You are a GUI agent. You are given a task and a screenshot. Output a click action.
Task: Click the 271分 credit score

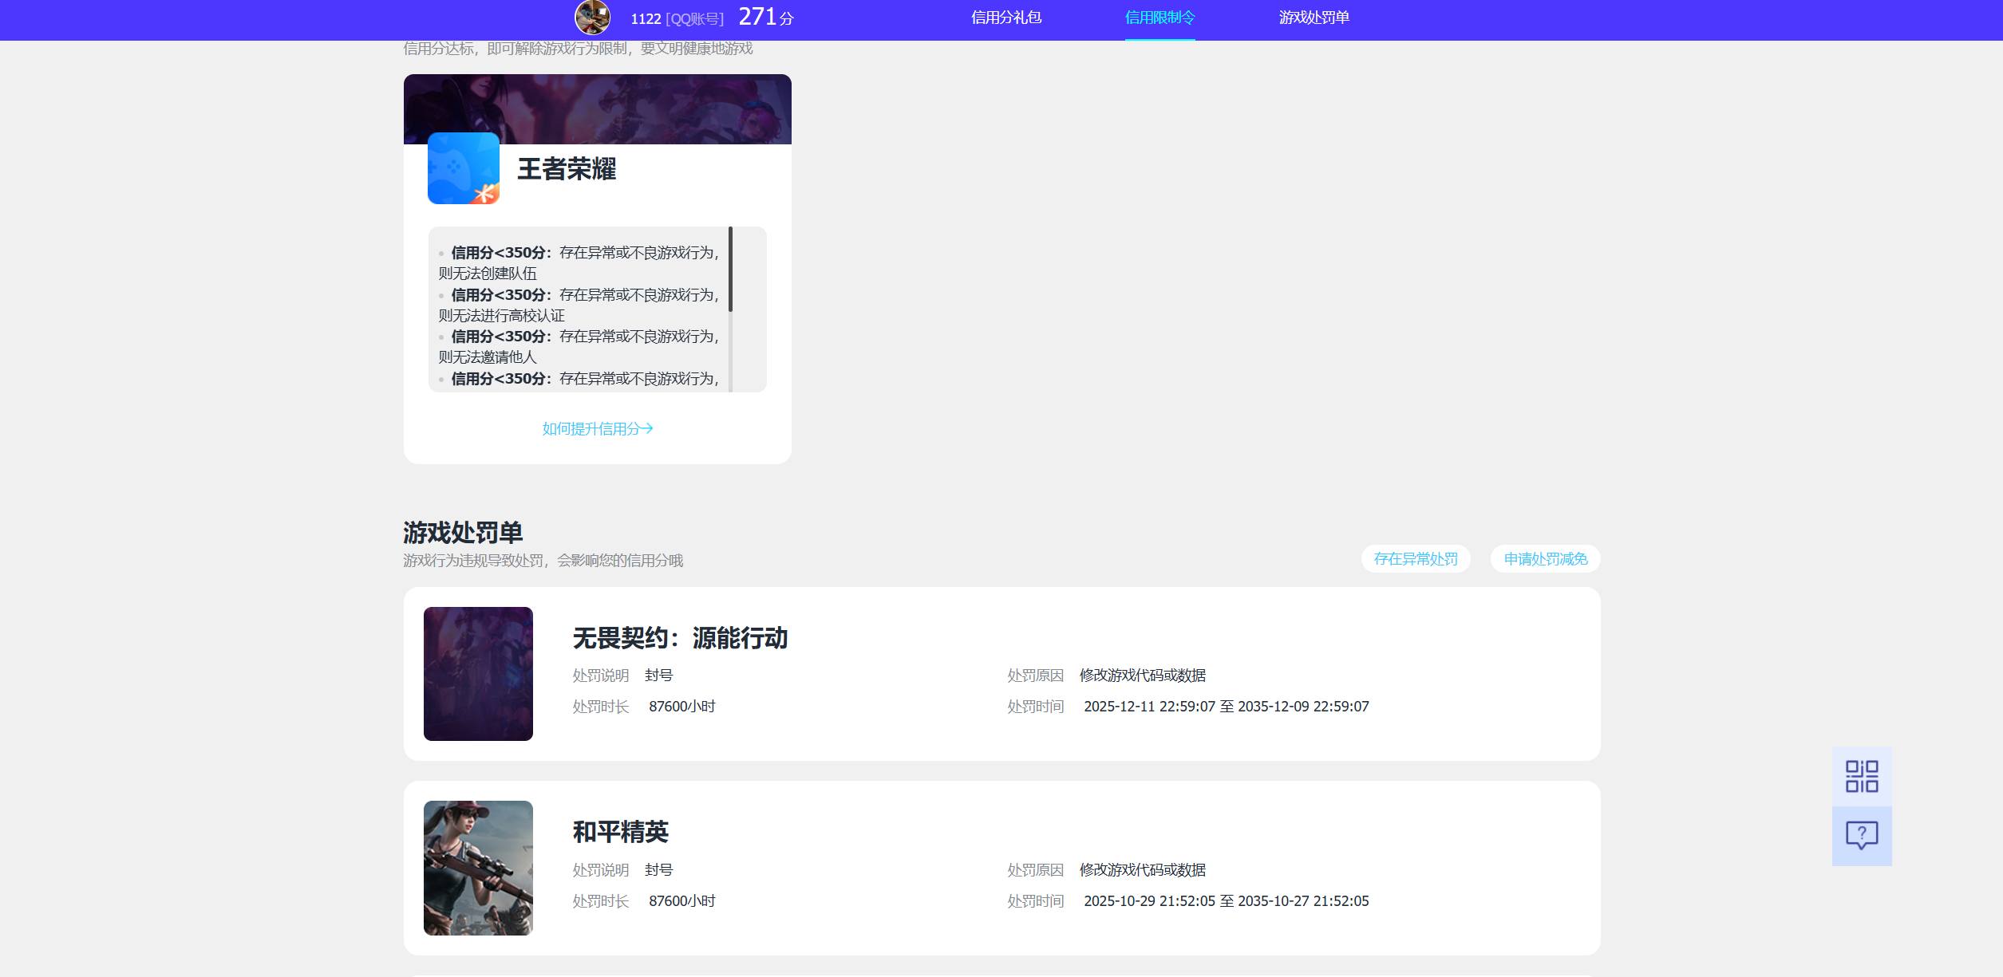[766, 17]
